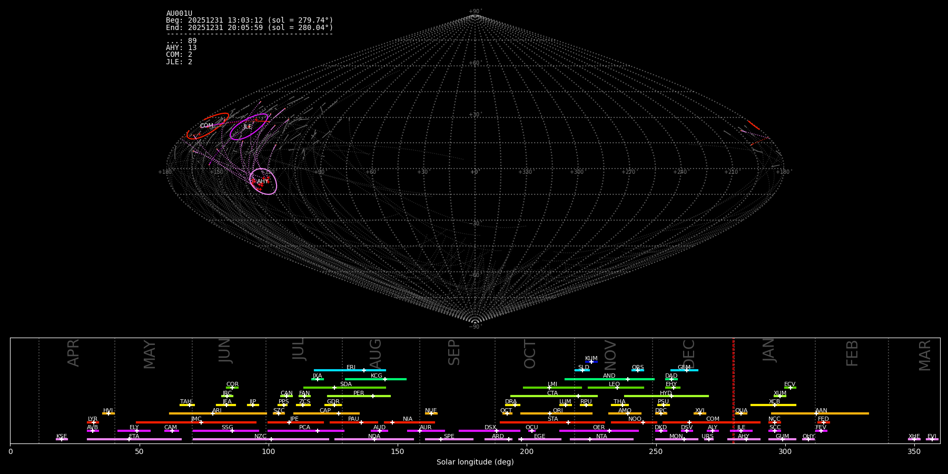
Task: Click the peak marker on the PER bar
Action: pos(373,396)
